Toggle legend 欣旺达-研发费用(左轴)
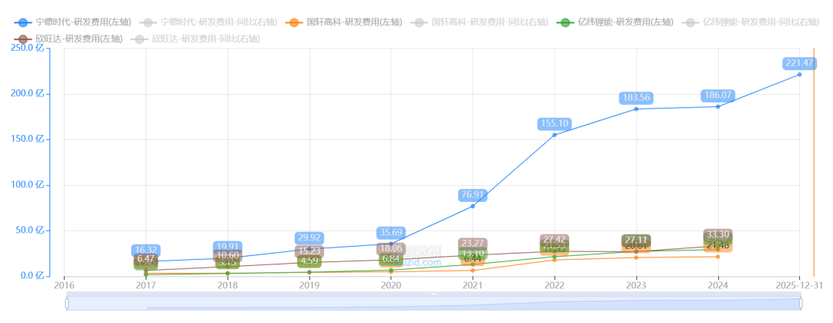Screen dimensions: 833x323 click(x=69, y=39)
